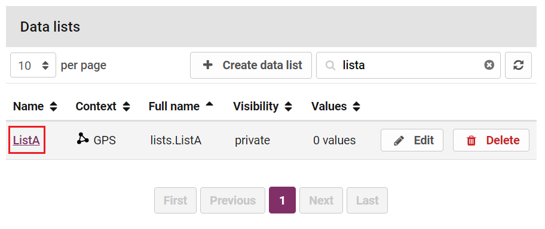The height and width of the screenshot is (229, 545).
Task: Jump to the Last page button
Action: [367, 200]
